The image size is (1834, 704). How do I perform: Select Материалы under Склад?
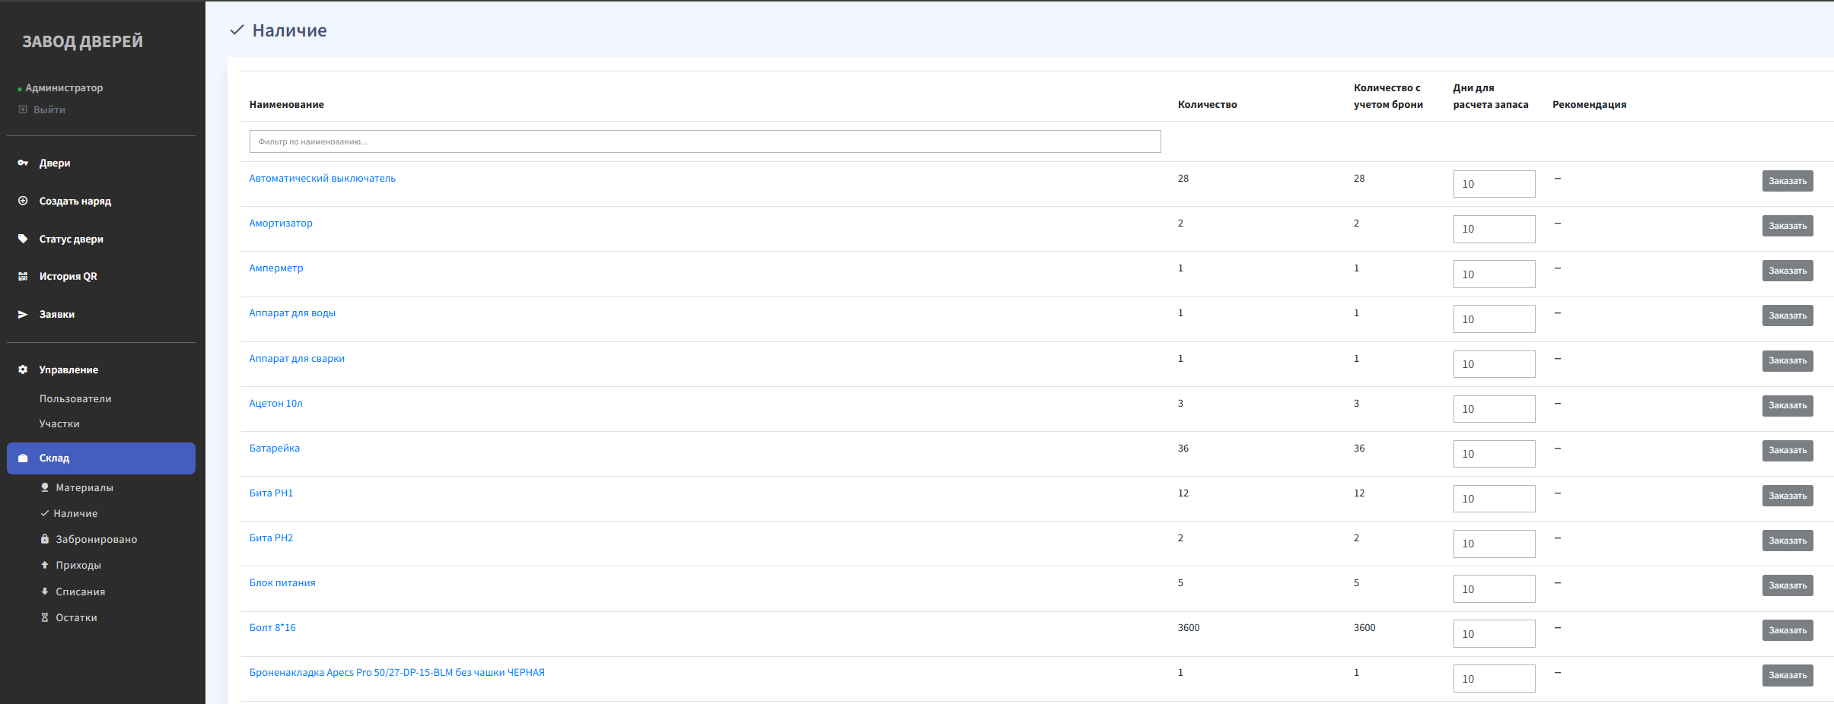pos(84,487)
